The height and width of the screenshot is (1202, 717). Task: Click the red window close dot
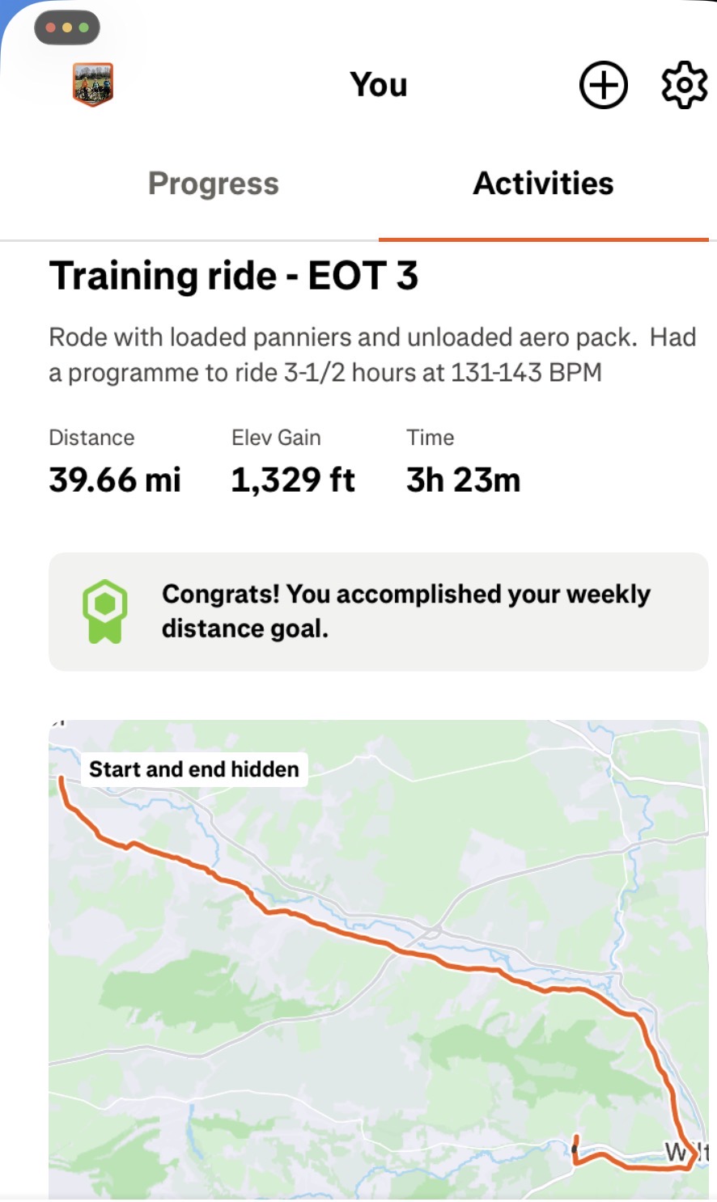point(51,28)
